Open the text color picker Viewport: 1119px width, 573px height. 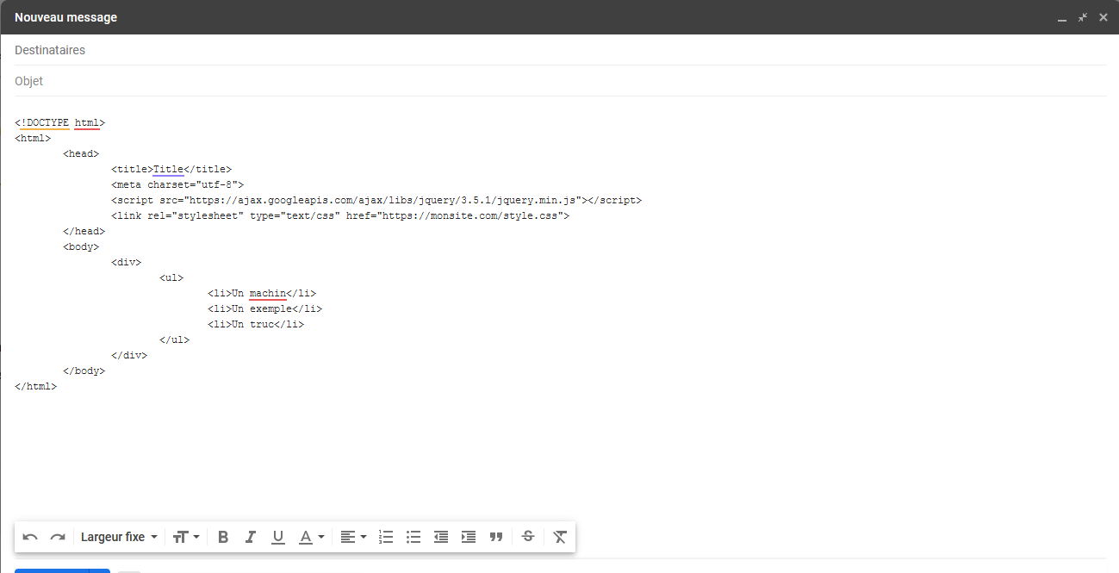pyautogui.click(x=311, y=537)
